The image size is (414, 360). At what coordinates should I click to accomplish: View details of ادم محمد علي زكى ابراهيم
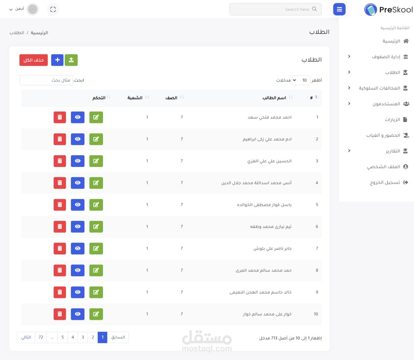[77, 139]
